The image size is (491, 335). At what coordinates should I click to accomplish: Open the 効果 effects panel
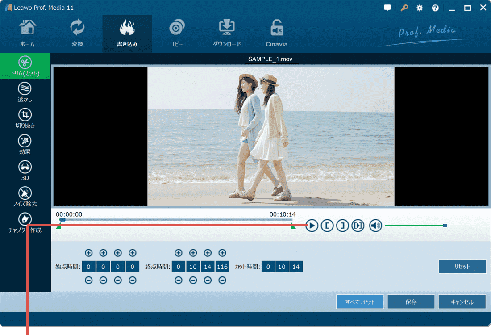(25, 144)
